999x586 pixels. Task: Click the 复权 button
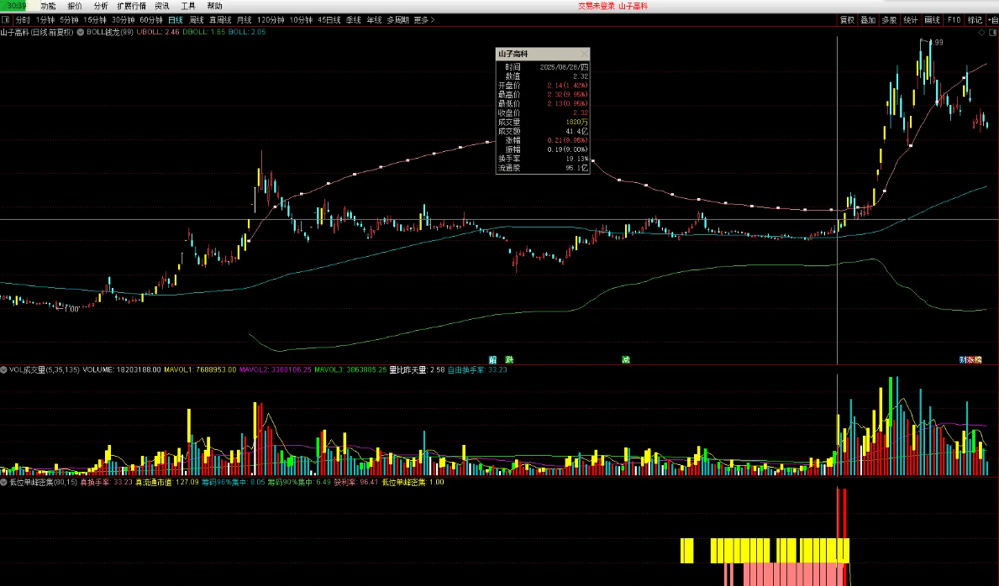(847, 19)
